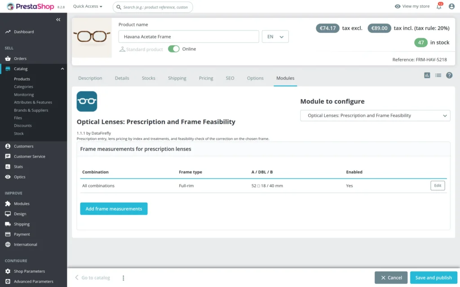The width and height of the screenshot is (460, 287).
Task: Switch to the Shipping tab
Action: click(x=177, y=78)
